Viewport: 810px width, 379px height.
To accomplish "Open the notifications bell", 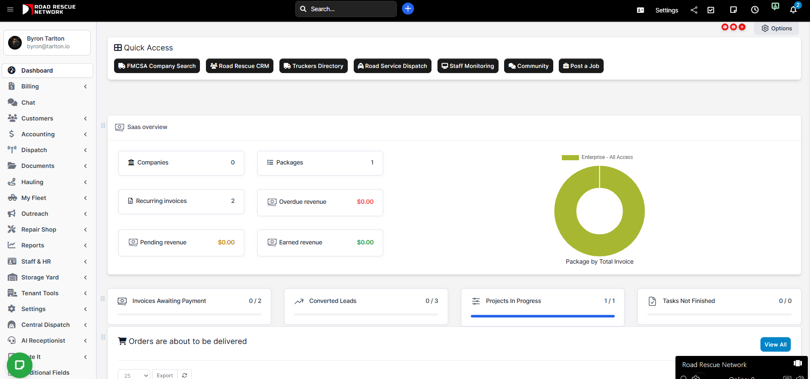I will (x=793, y=10).
